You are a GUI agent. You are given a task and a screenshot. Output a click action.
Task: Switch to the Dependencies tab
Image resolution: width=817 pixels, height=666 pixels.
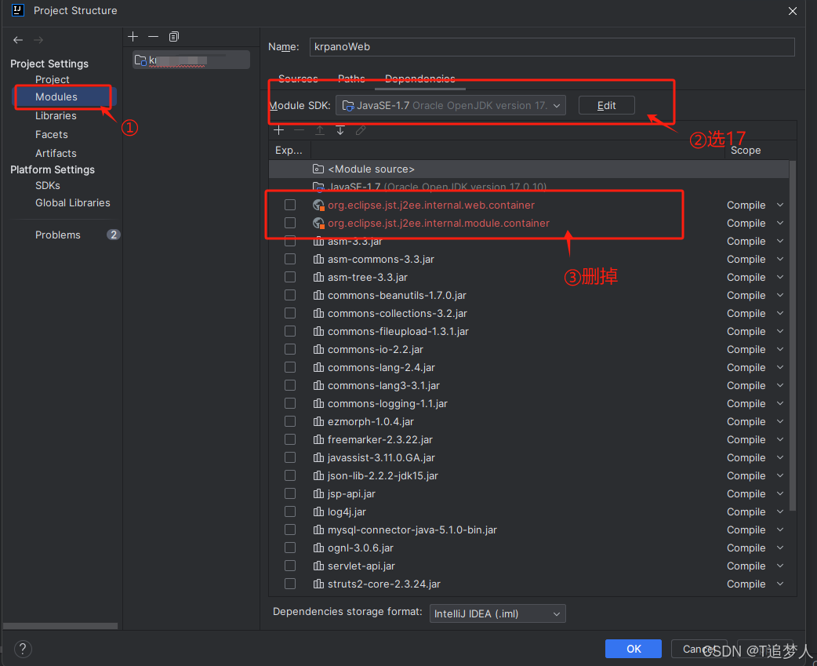[x=420, y=78]
